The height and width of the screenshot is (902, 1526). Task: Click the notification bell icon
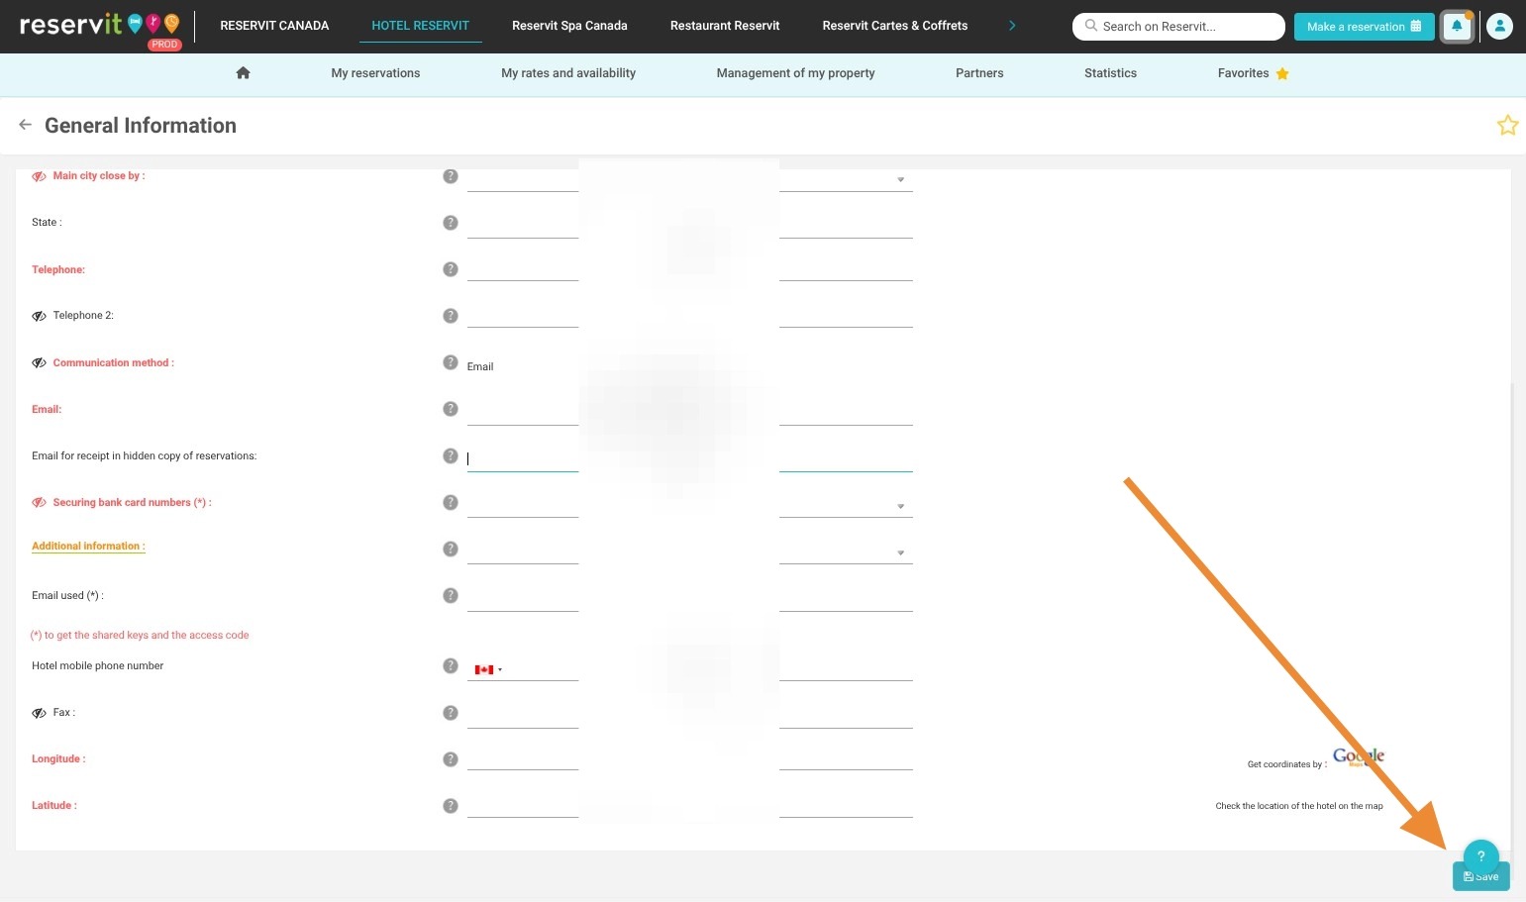coord(1457,27)
